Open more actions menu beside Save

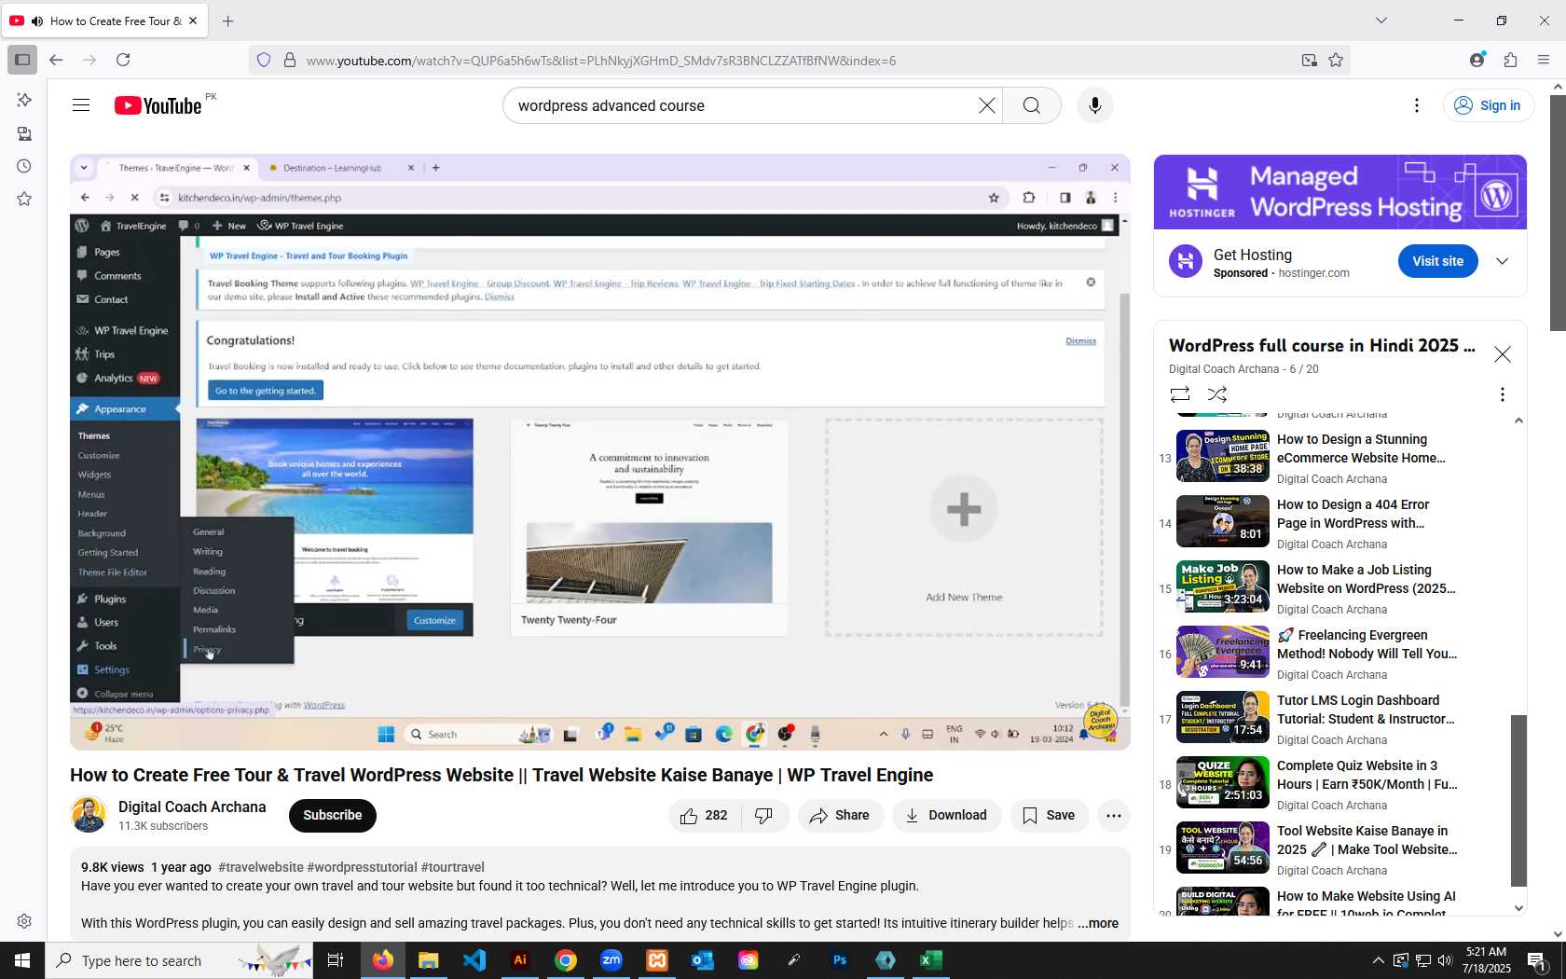click(1113, 816)
